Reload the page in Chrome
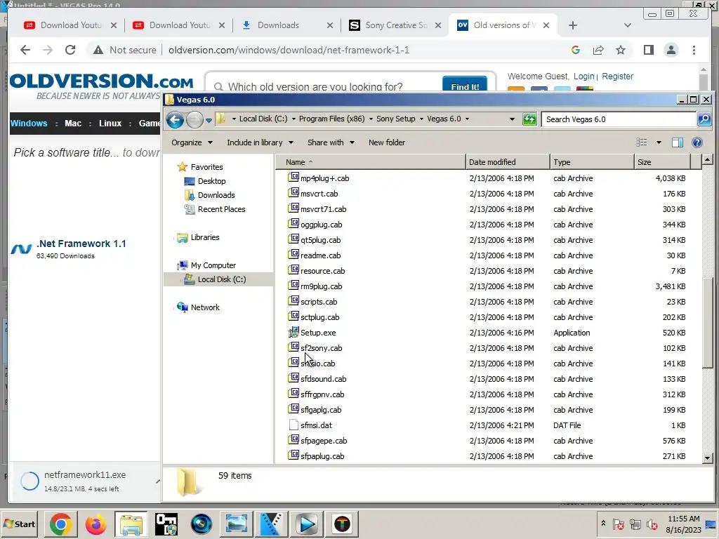The height and width of the screenshot is (539, 719). coord(70,50)
